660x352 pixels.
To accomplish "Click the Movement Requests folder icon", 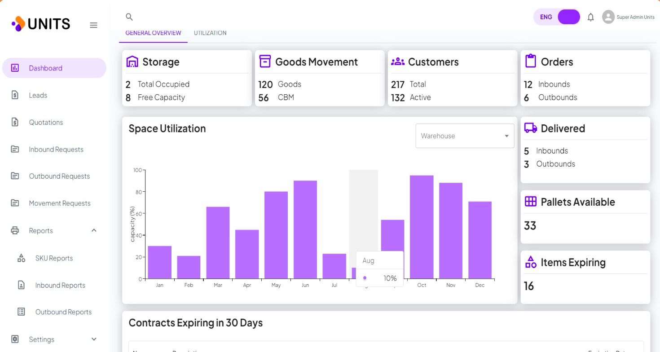I will (x=15, y=203).
